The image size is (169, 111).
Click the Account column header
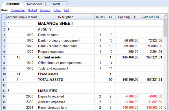pyautogui.click(x=31, y=17)
